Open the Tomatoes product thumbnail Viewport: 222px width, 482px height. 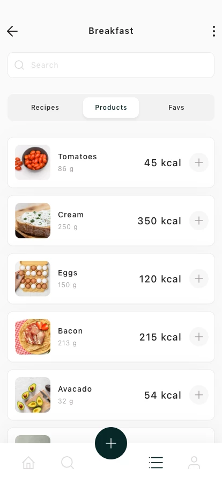coord(33,162)
